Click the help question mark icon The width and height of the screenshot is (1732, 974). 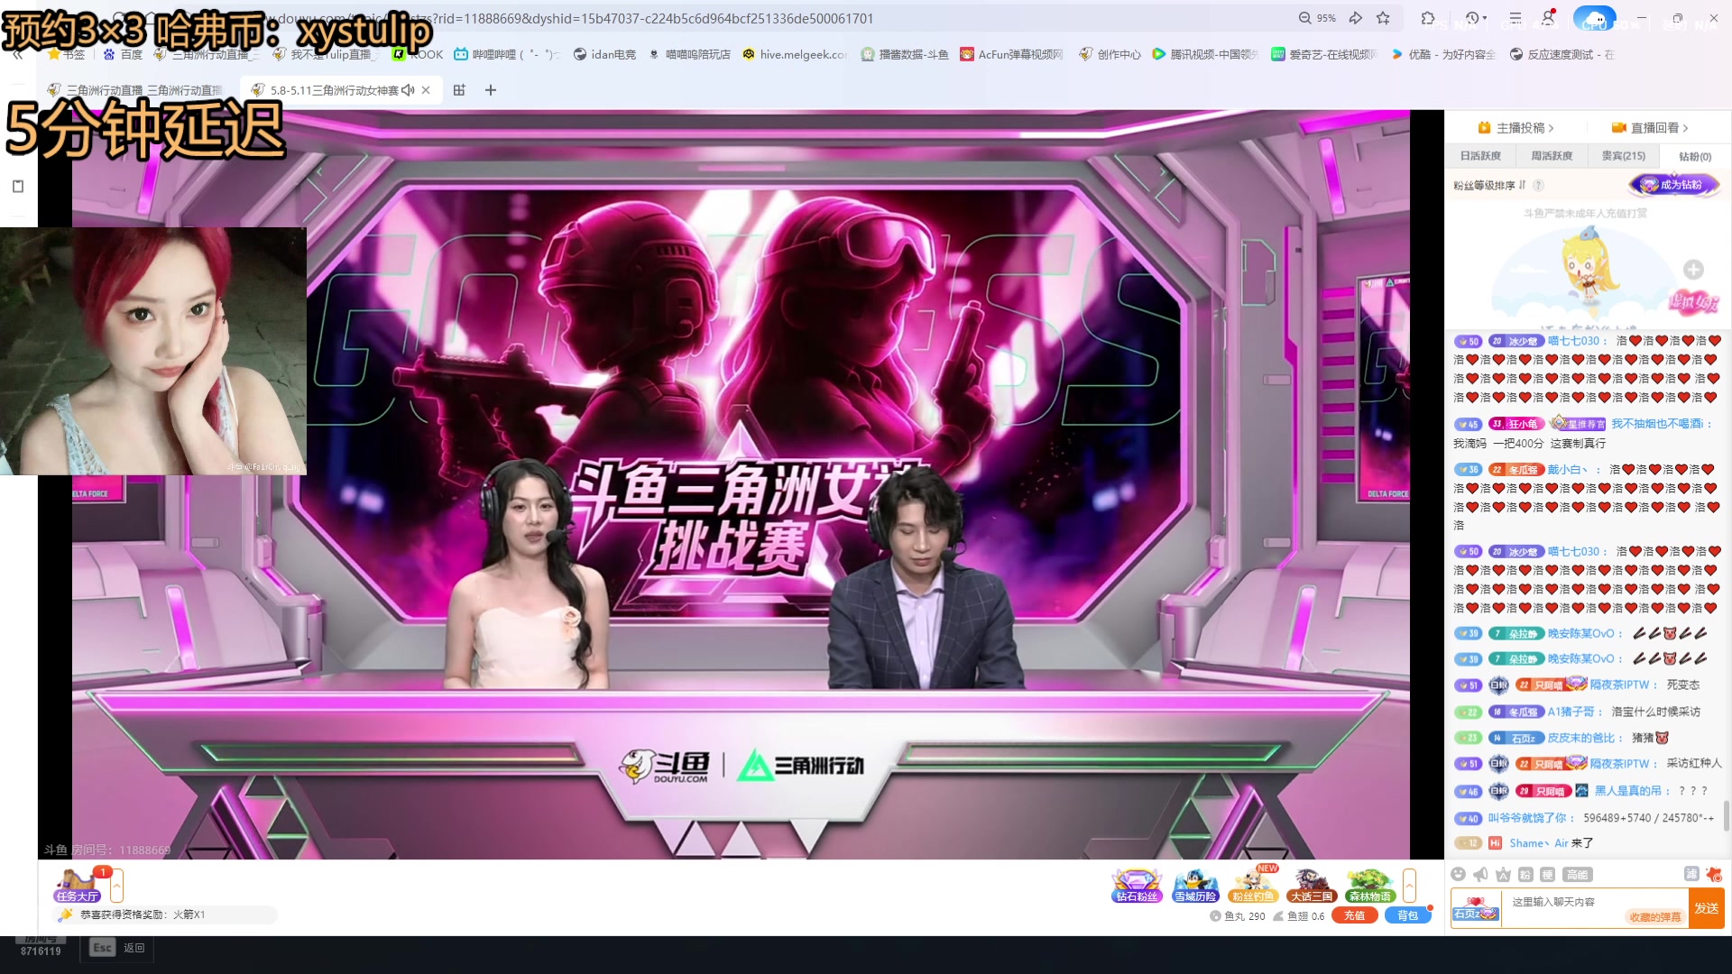point(1538,185)
